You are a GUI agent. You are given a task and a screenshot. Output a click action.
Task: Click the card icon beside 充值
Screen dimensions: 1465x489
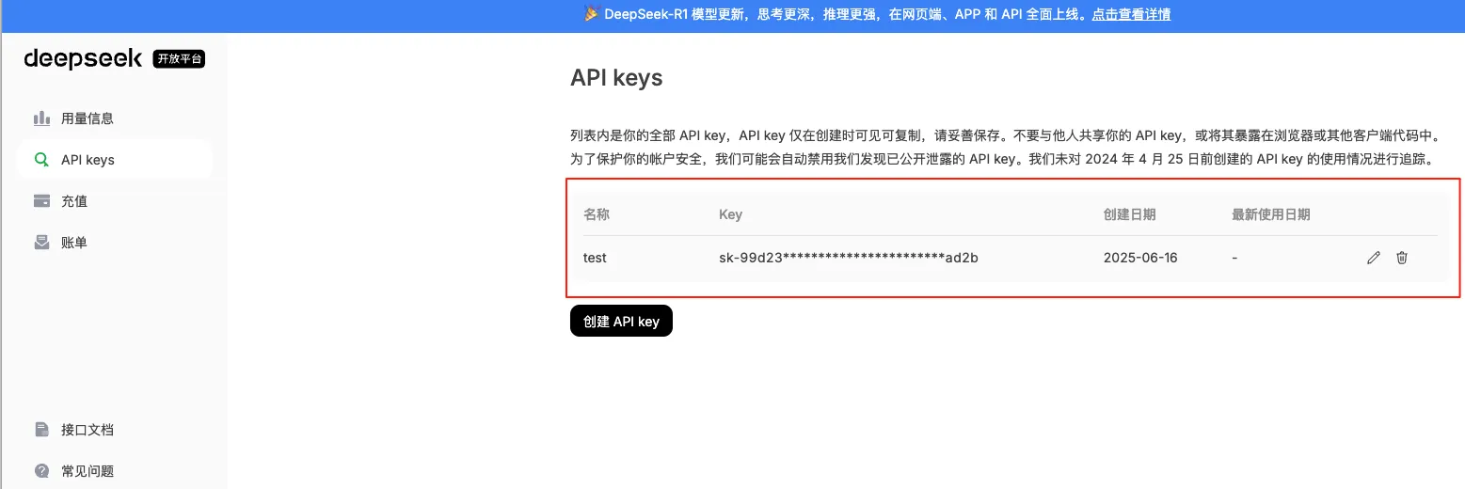[41, 201]
